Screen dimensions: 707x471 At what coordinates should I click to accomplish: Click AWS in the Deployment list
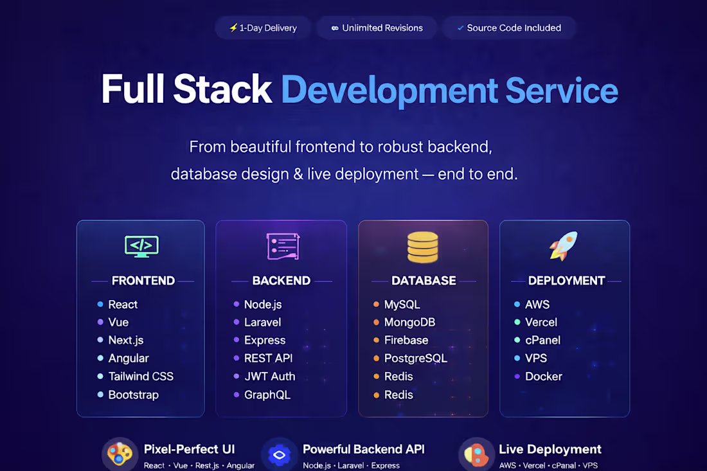pyautogui.click(x=537, y=305)
